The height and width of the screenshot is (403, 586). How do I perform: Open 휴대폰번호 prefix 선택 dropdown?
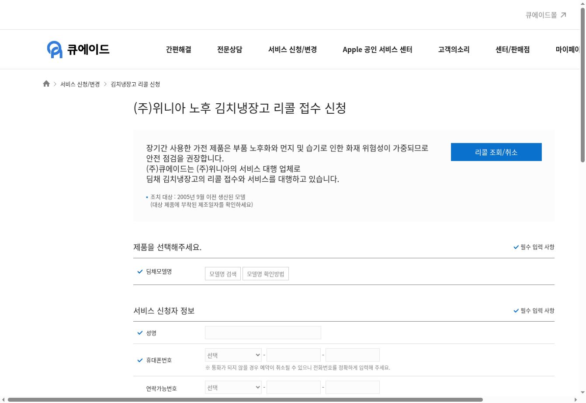point(233,355)
